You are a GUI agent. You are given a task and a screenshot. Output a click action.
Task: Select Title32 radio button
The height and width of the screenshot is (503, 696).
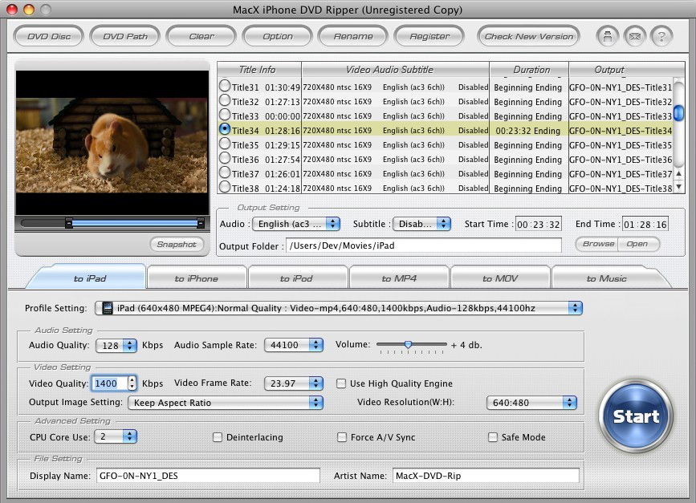point(225,100)
